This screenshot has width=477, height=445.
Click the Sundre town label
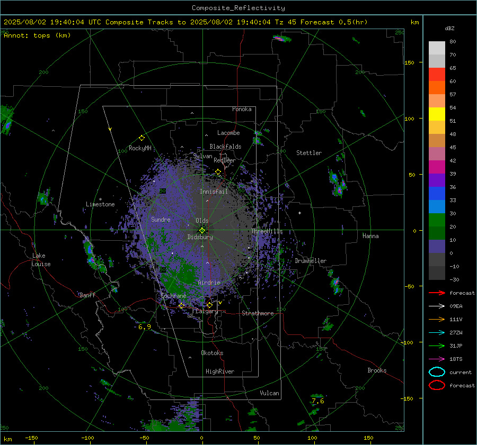tap(161, 219)
